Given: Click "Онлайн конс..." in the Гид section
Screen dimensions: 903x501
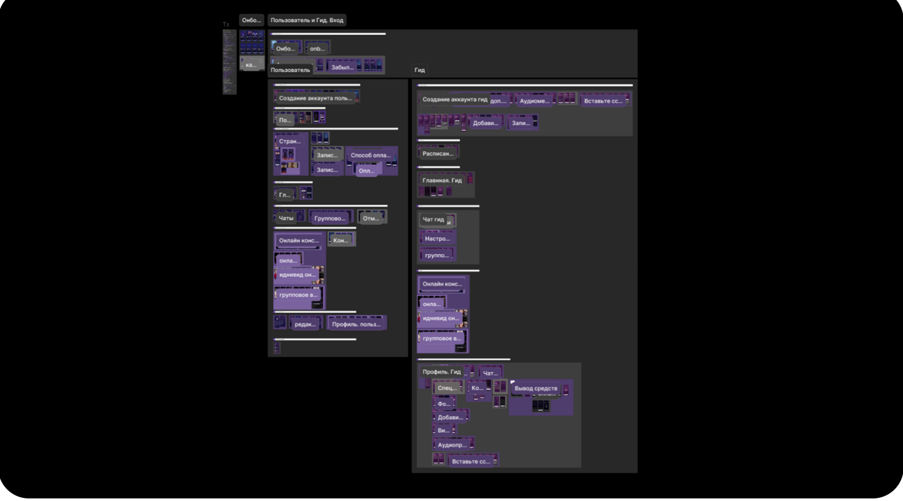Looking at the screenshot, I should click(x=442, y=284).
